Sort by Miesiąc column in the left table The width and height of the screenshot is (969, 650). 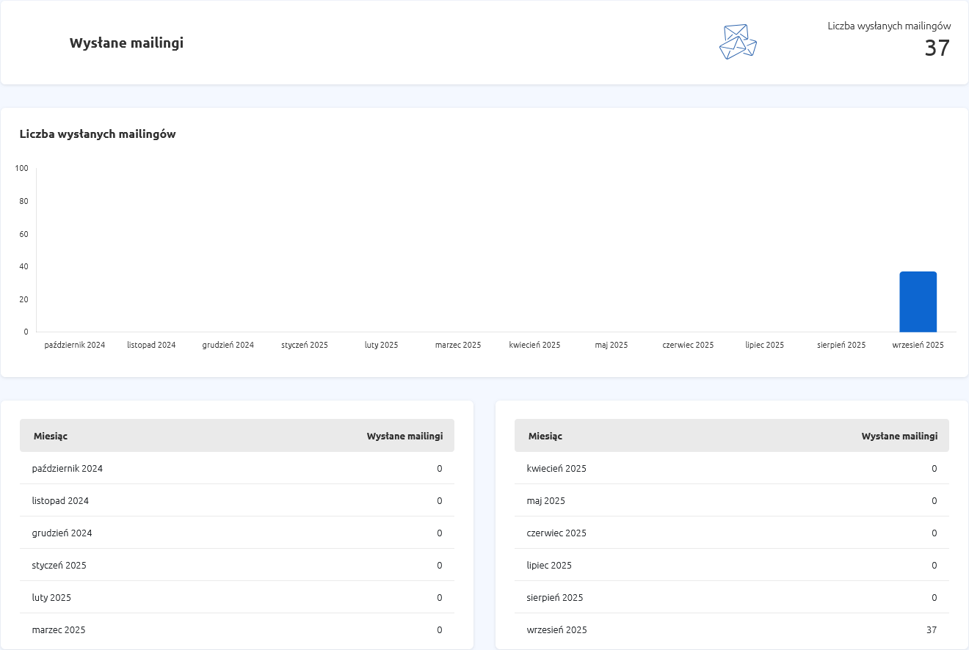click(x=51, y=436)
